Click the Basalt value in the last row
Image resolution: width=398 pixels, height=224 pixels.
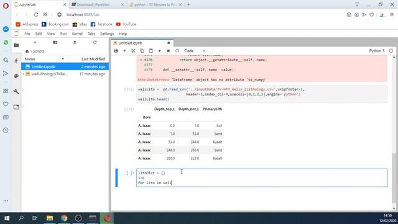point(217,158)
